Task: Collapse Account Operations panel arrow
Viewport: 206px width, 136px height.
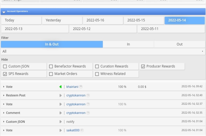Action: pyautogui.click(x=4, y=12)
